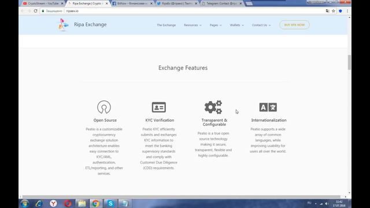Click the gears icon for Transparent & Configurable
Screen dimensions: 370x208
213,107
